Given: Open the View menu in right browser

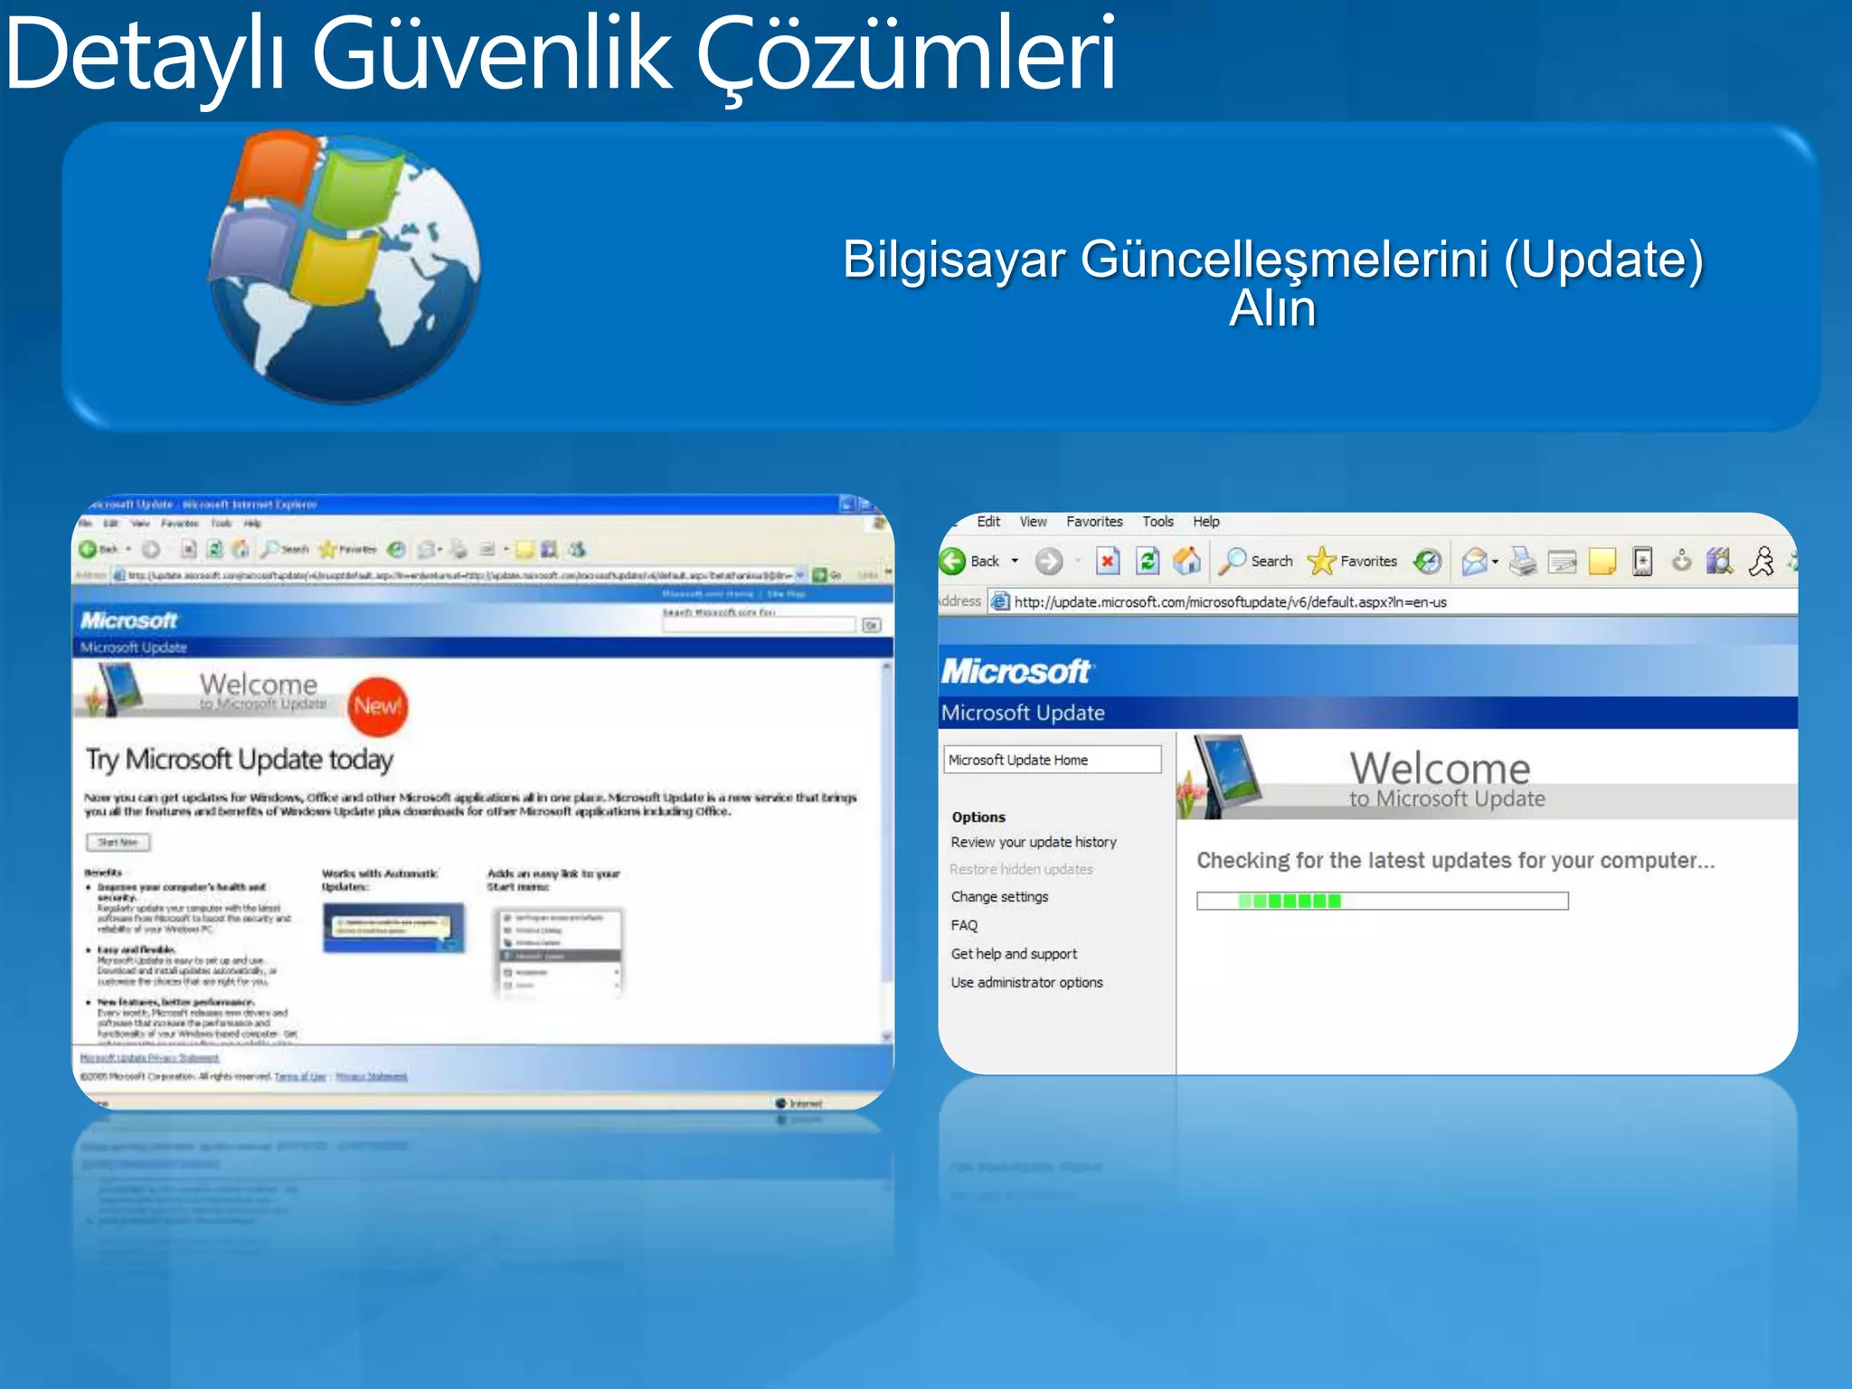Looking at the screenshot, I should [1033, 522].
